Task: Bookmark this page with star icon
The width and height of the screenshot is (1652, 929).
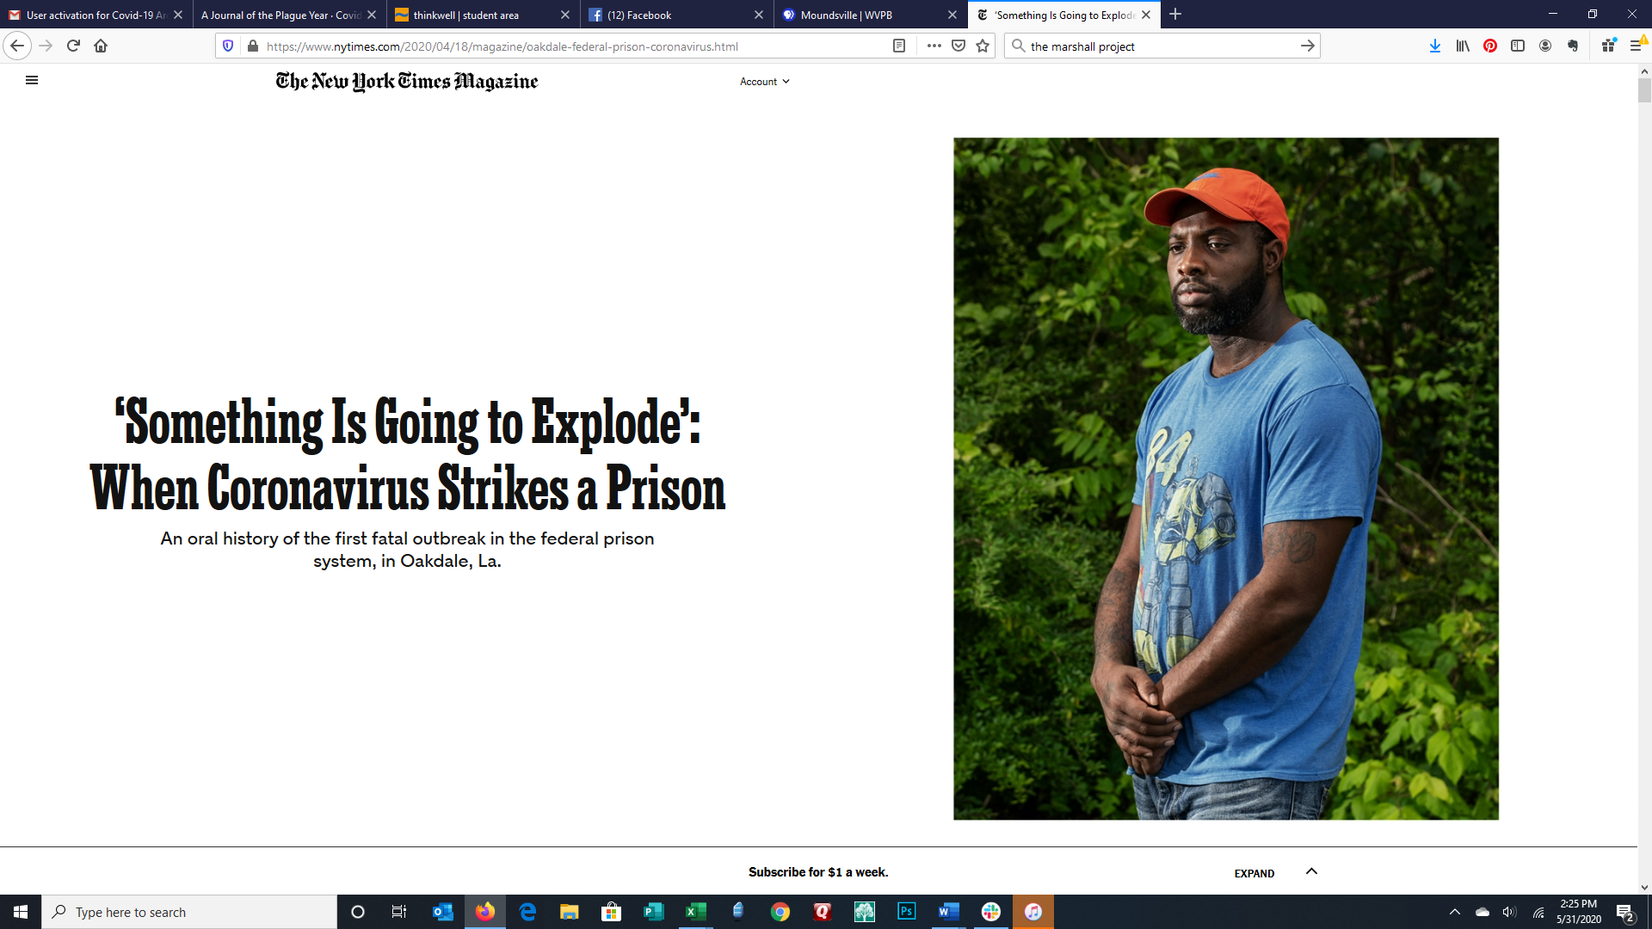Action: coord(983,46)
